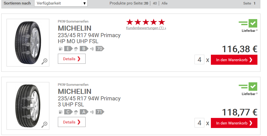Click noise level 71 label of Primacy 3
Viewport: 267px width, 136px height.
tap(100, 112)
